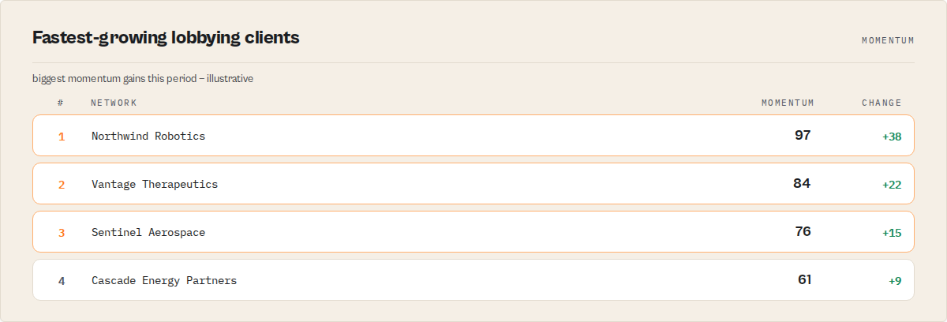Click the MOMENTUM column header
This screenshot has height=322, width=947.
788,103
